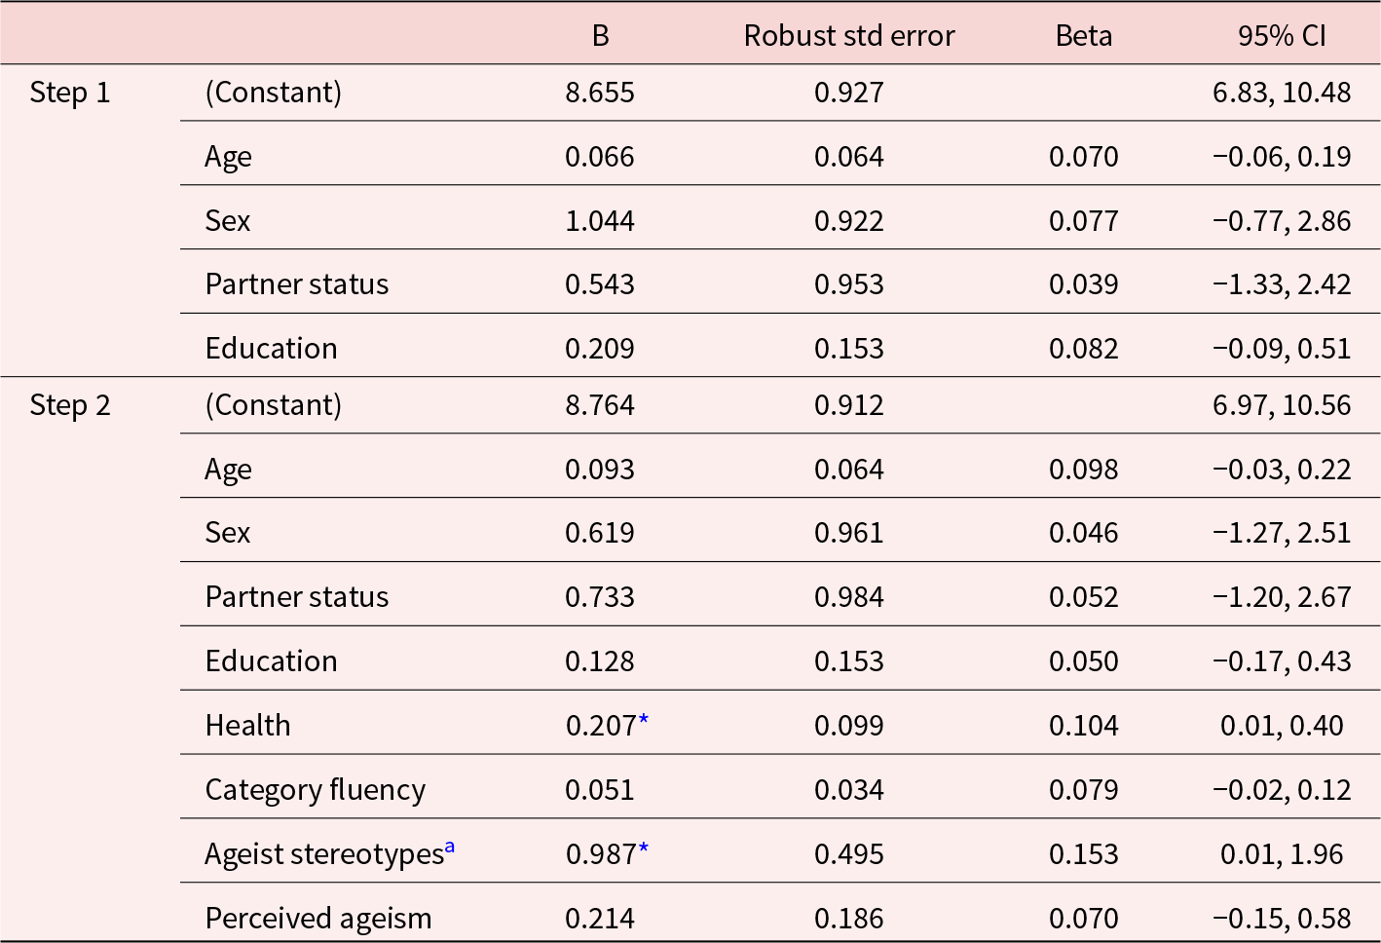
Task: Click the Step 1 constant value 8.655
Action: (599, 93)
